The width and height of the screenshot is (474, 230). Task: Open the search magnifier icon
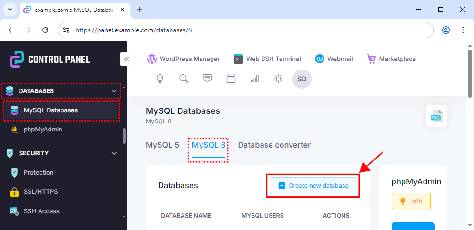coord(183,79)
